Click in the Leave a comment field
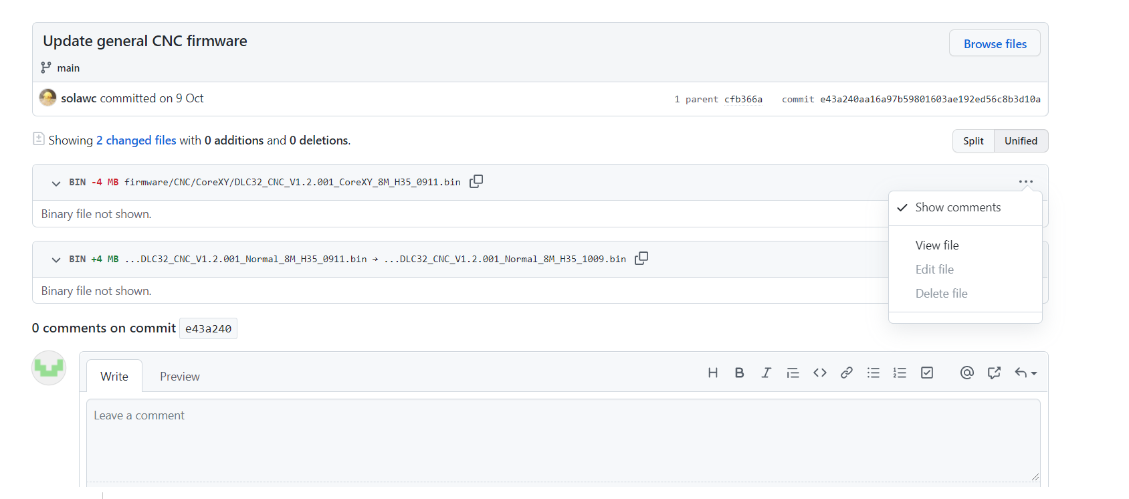Viewport: 1129px width, 499px height. click(562, 439)
